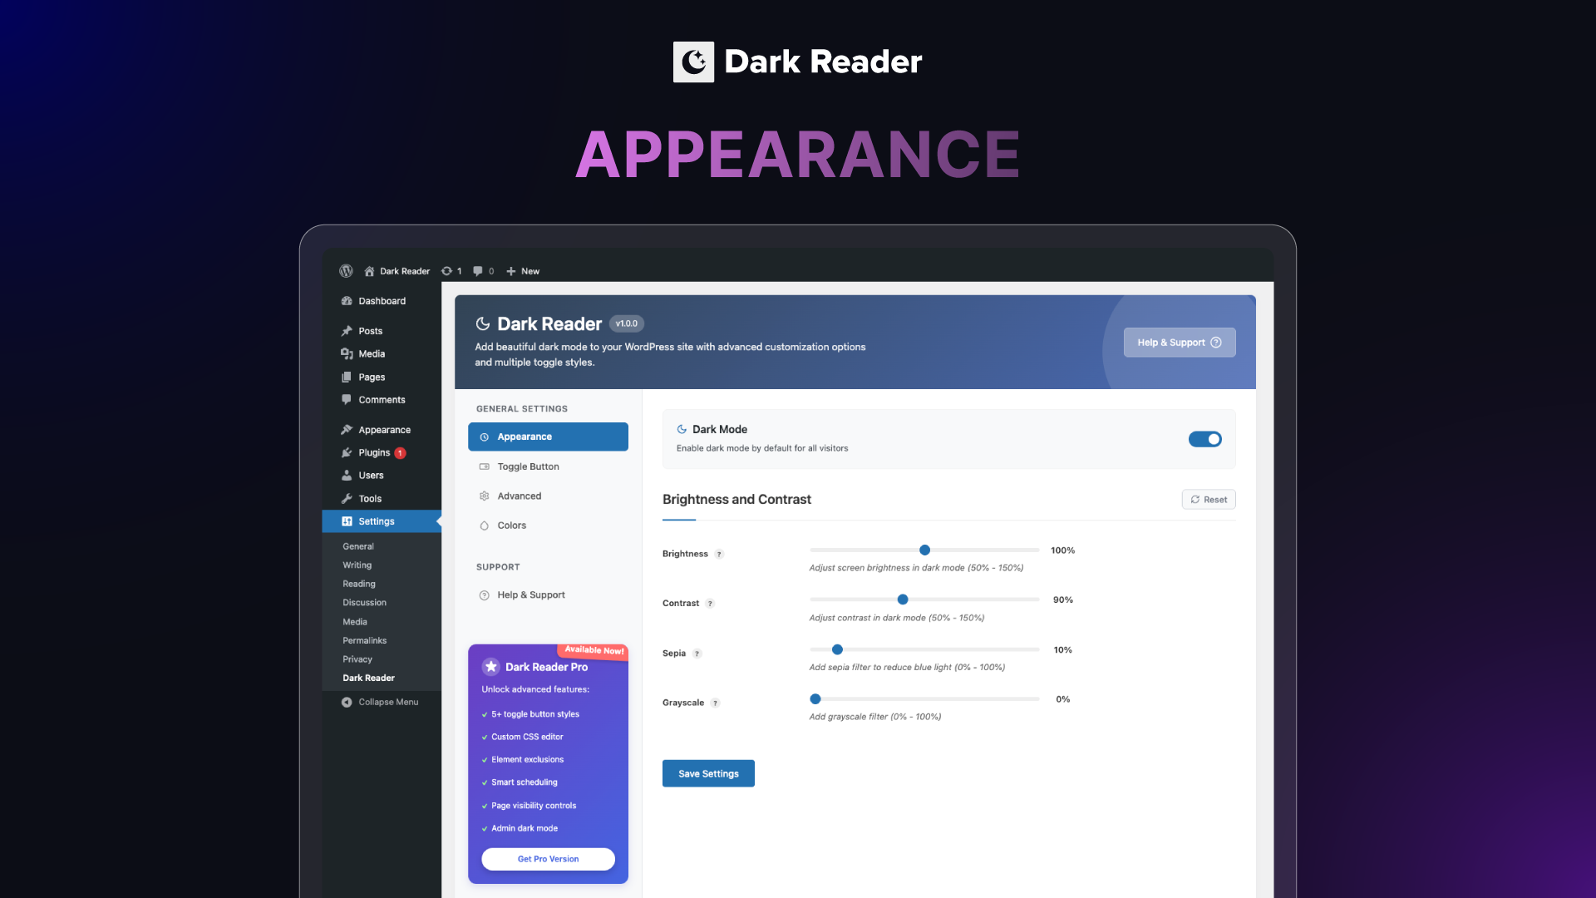Viewport: 1596px width, 898px height.
Task: Click the Save Settings button
Action: click(x=708, y=773)
